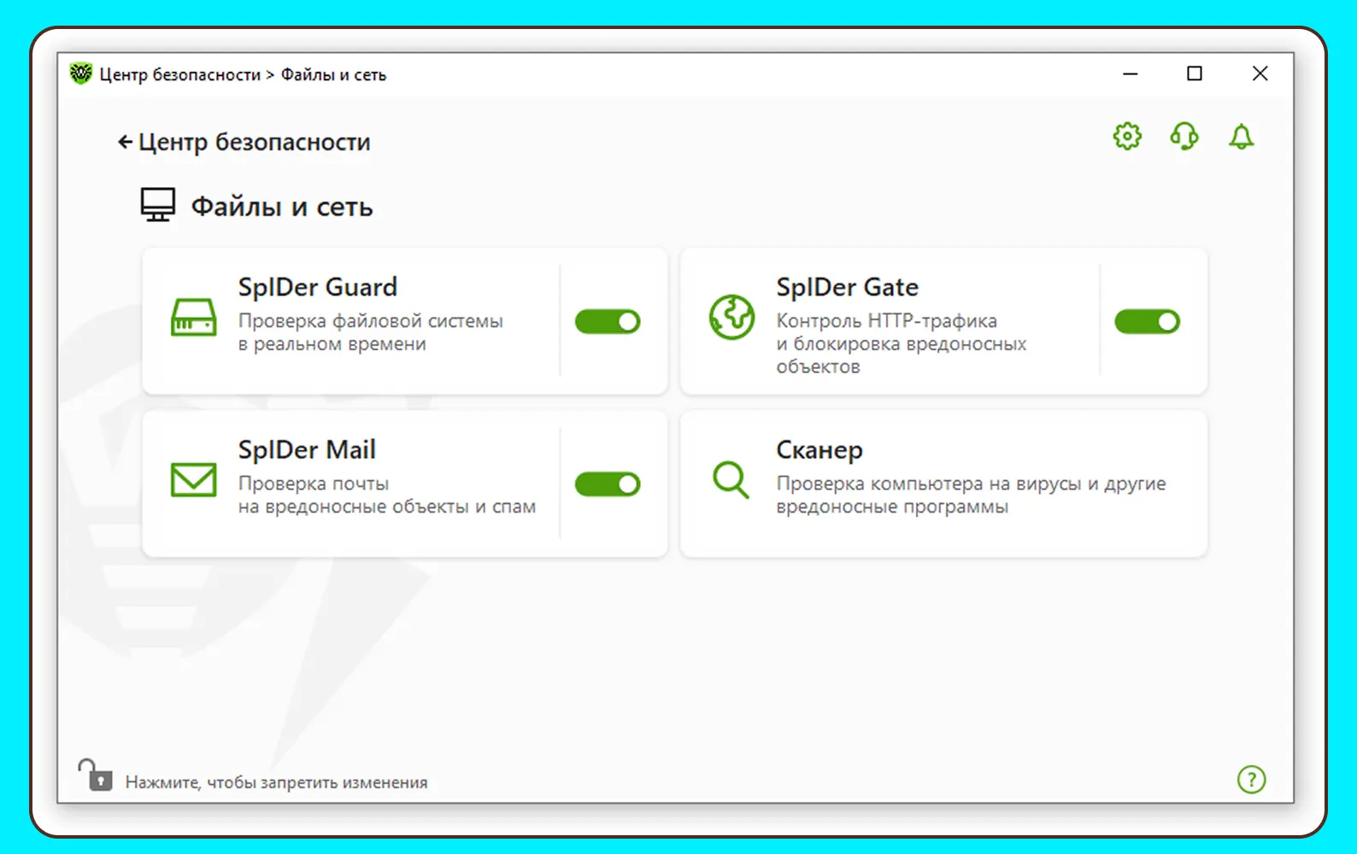Click the SpIDer Mail envelope icon
This screenshot has height=854, width=1357.
point(194,480)
